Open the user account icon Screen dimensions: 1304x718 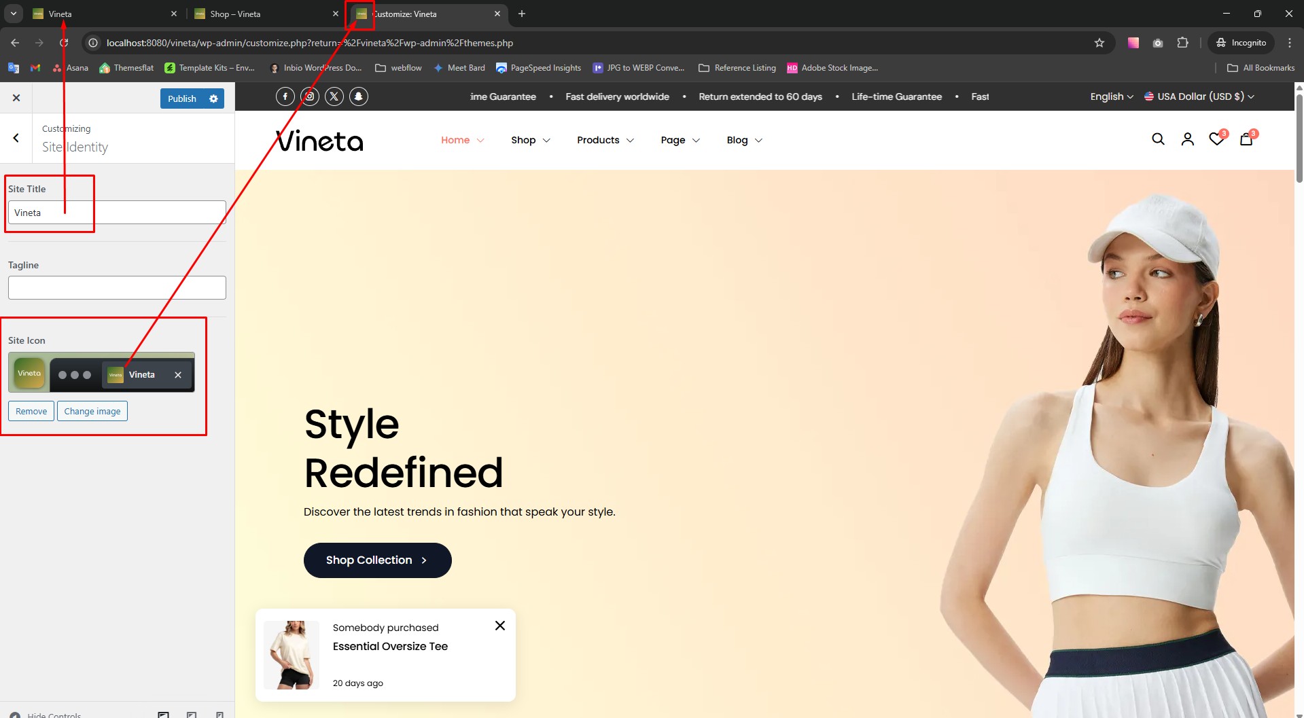click(x=1188, y=139)
